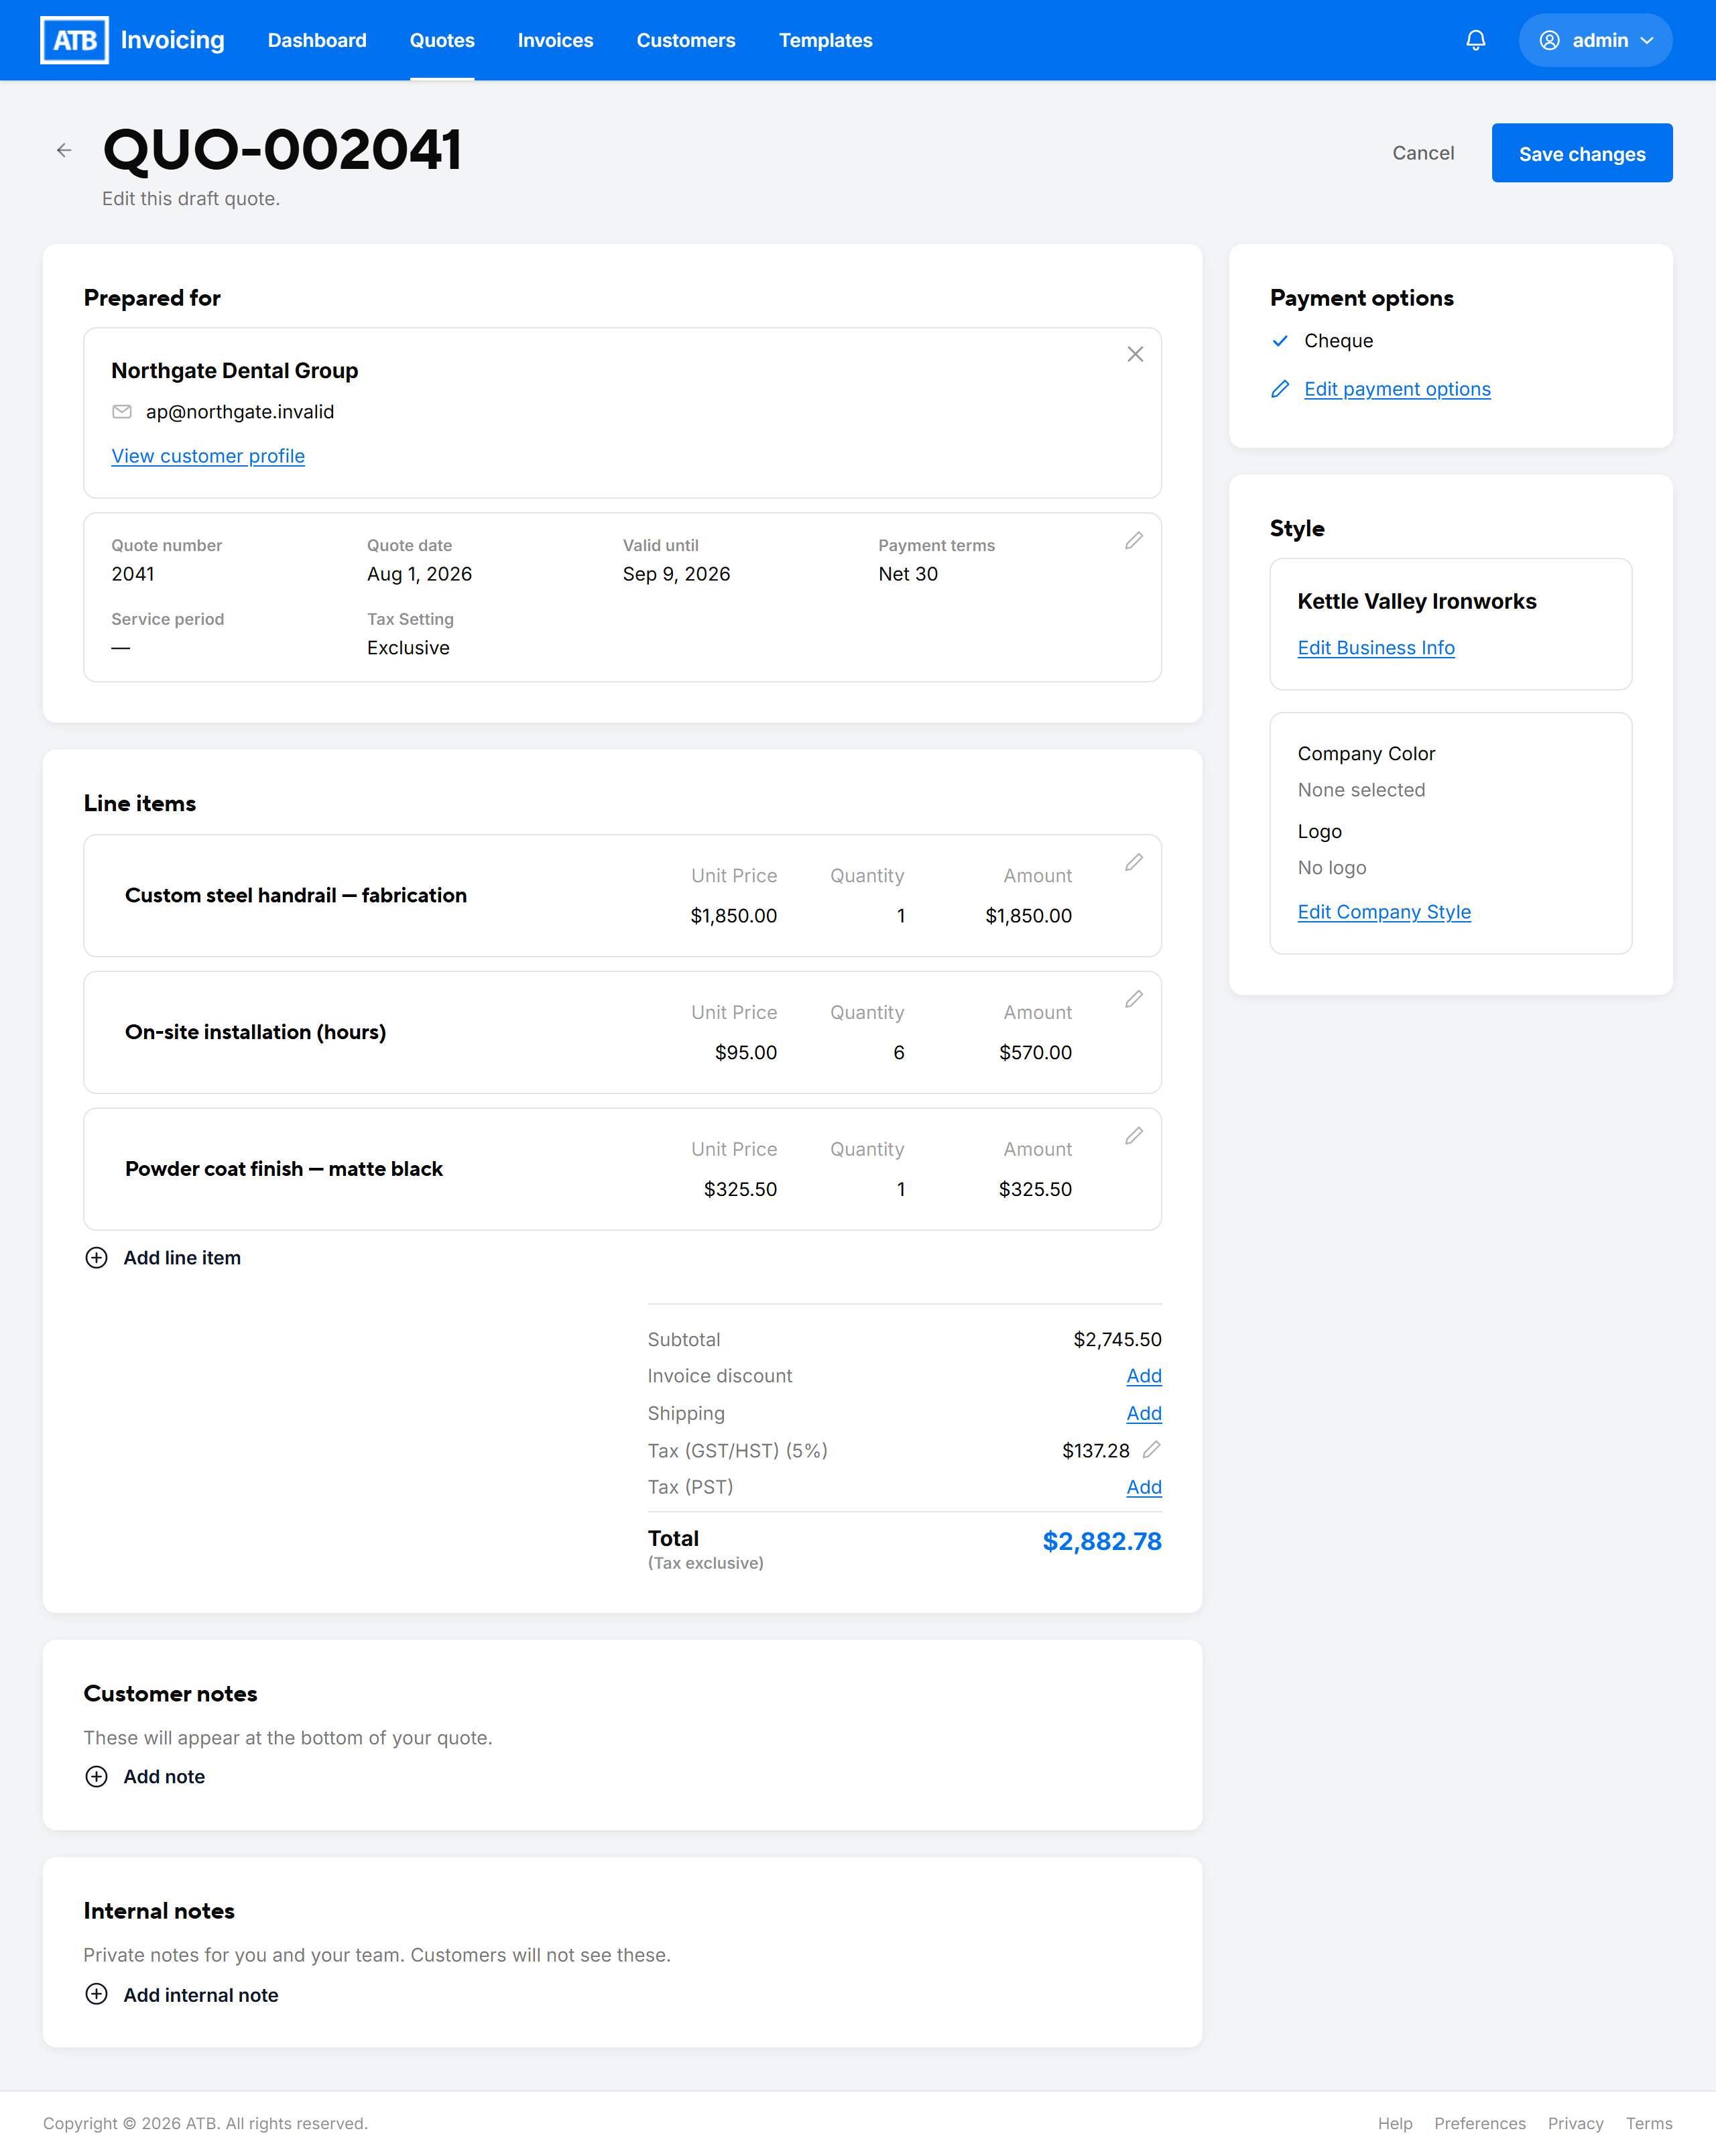This screenshot has width=1716, height=2156.
Task: Open Preferences footer link
Action: click(1480, 2123)
